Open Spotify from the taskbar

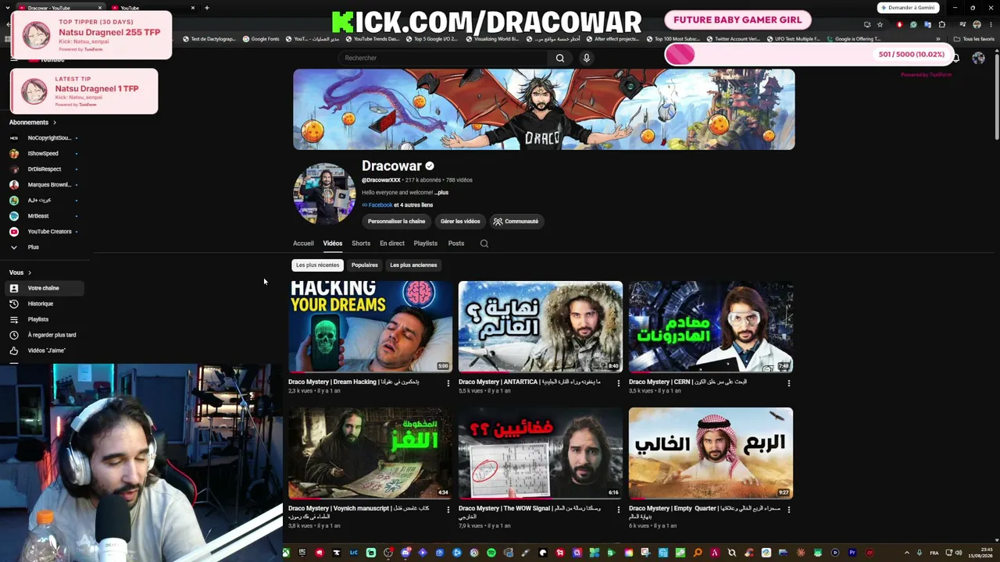tap(491, 553)
